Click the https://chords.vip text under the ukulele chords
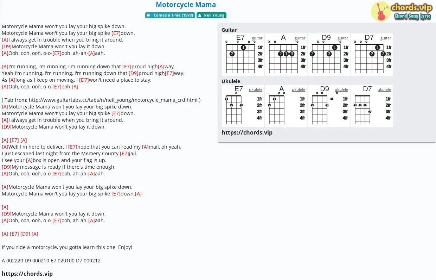 click(x=247, y=132)
